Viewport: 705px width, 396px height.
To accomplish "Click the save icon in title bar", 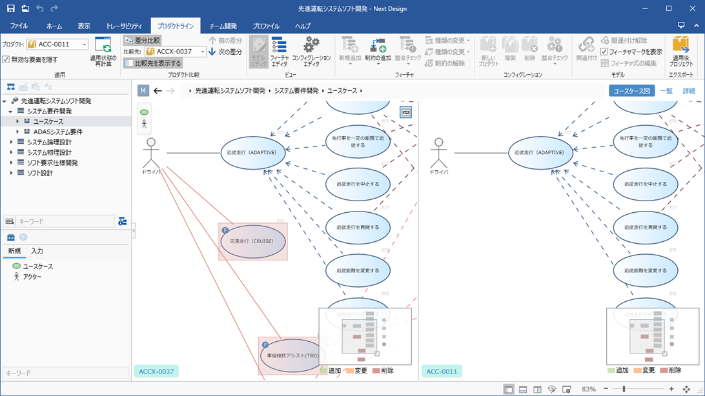I will [10, 8].
